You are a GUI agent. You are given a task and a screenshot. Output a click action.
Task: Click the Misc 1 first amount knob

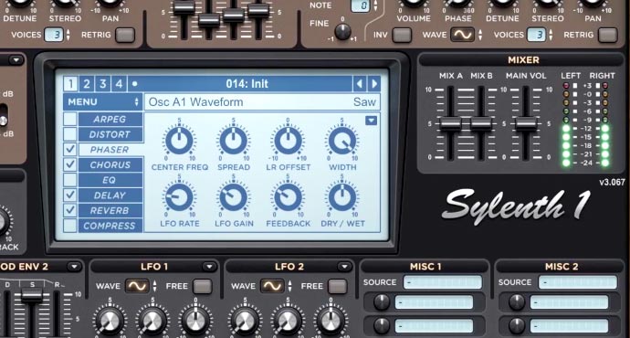382,301
